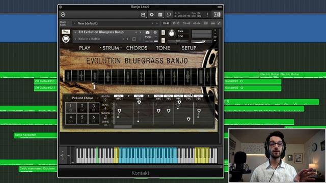Image resolution: width=326 pixels, height=183 pixels.
Task: Open the Kontakt save files menu icon
Action: 143,15
